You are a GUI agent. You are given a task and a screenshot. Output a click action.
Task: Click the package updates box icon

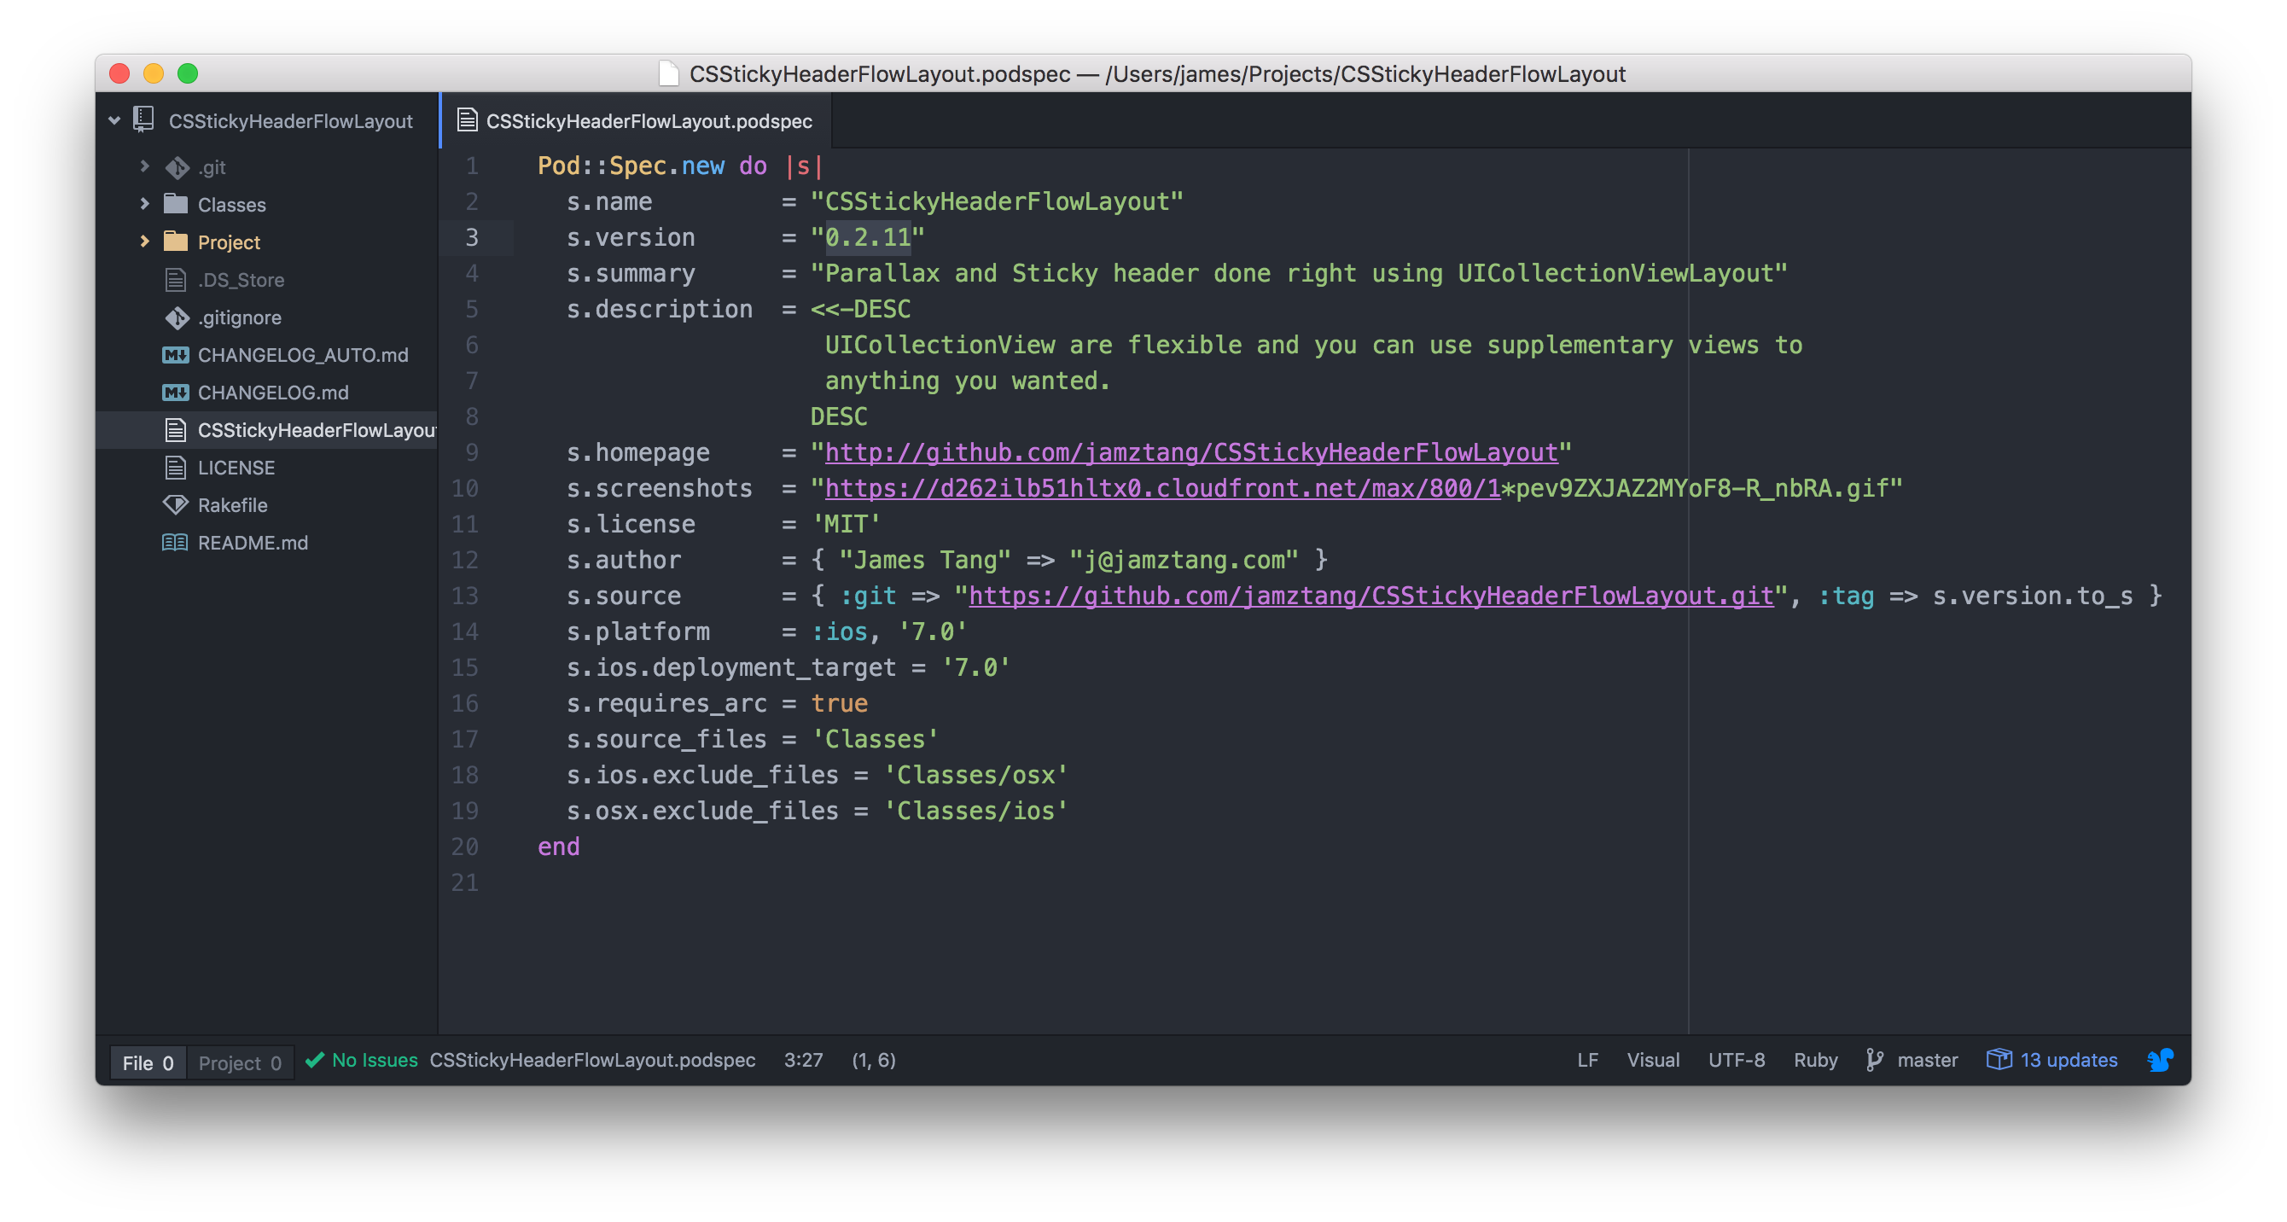tap(1999, 1060)
